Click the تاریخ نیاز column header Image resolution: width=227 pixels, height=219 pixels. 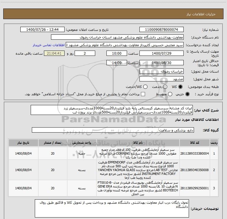tap(23, 143)
